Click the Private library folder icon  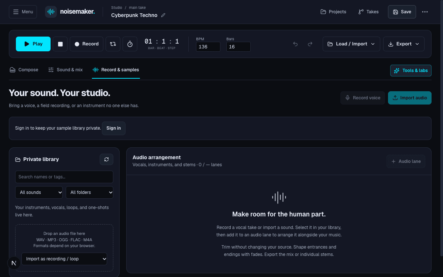point(18,160)
